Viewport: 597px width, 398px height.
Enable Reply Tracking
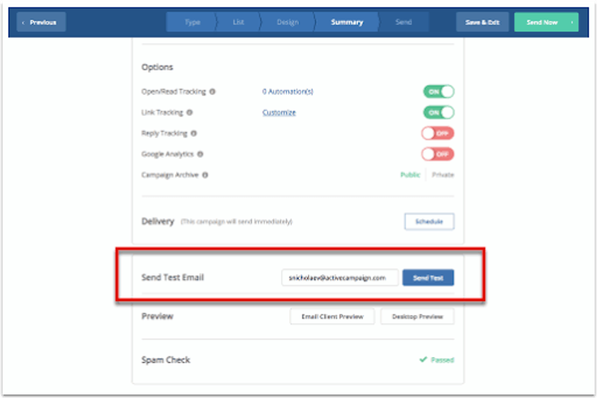tap(437, 133)
